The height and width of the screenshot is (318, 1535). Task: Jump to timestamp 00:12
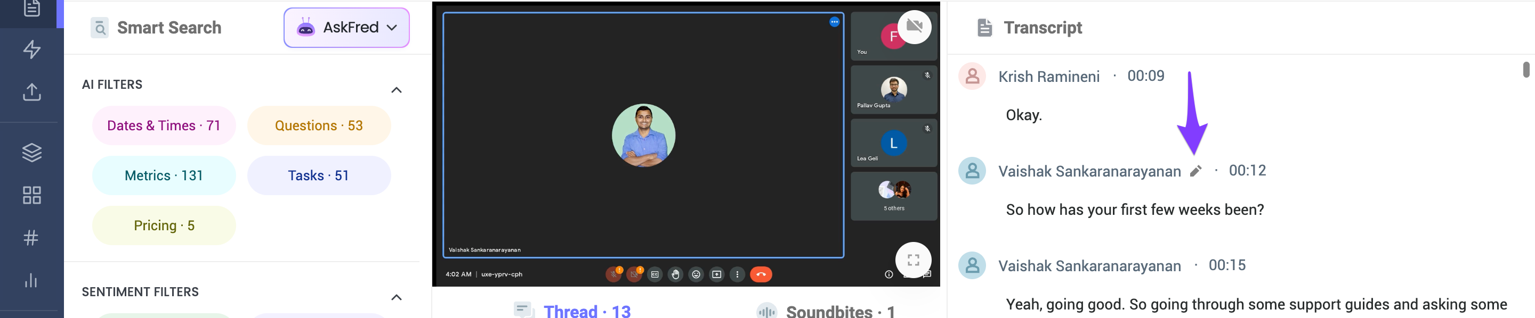(1247, 171)
